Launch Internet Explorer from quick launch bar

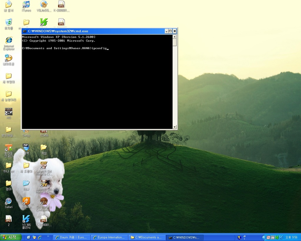click(40, 237)
